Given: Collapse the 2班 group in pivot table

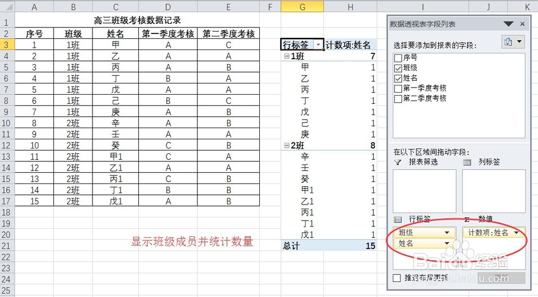Looking at the screenshot, I should (287, 146).
